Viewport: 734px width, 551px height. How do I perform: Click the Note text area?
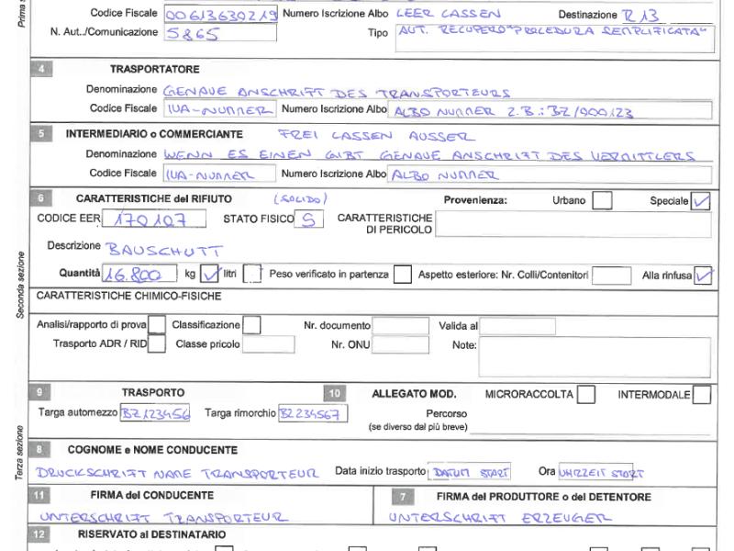pyautogui.click(x=594, y=356)
